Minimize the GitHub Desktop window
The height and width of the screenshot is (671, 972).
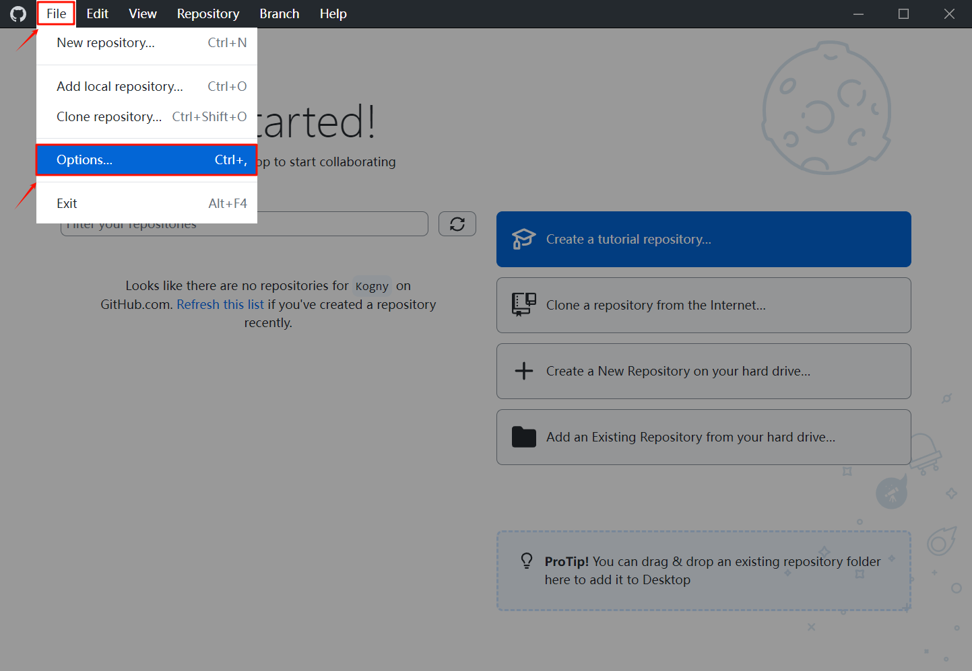(858, 13)
